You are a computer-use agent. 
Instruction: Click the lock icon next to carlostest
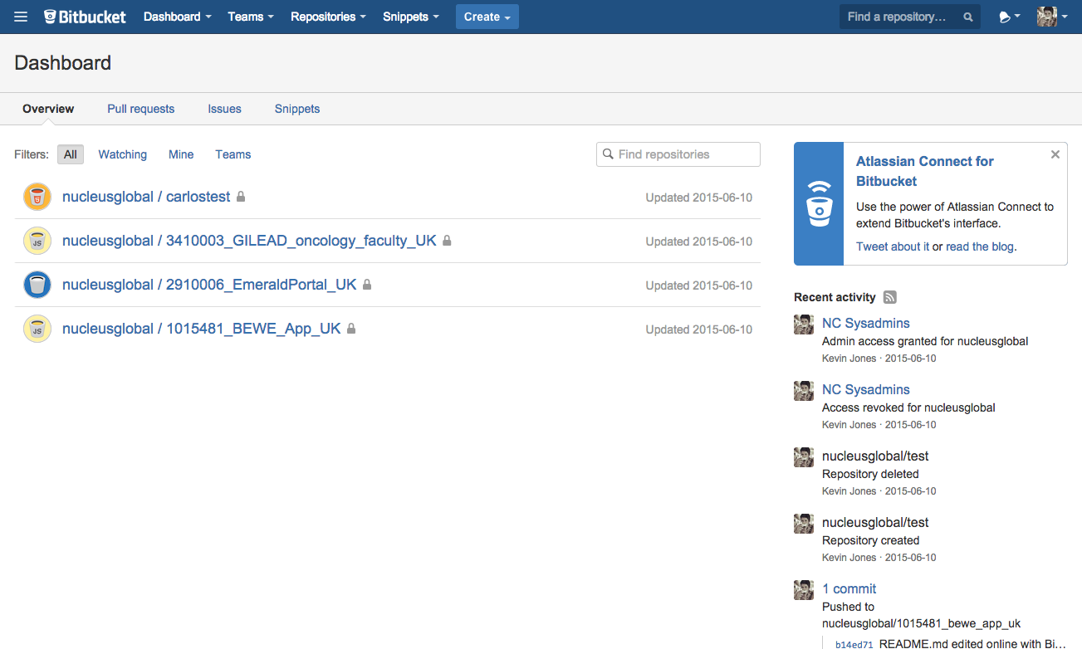point(241,197)
